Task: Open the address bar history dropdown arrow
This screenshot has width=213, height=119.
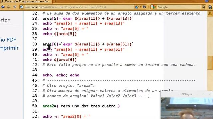Action: [x=141, y=7]
